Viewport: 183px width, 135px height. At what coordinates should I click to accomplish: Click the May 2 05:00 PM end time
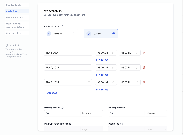click(x=130, y=68)
